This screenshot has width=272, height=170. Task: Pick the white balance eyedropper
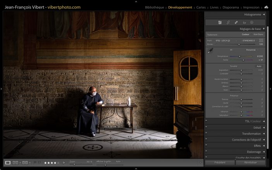(210, 52)
